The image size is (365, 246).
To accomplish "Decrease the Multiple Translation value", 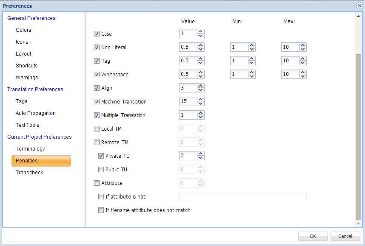I will [x=200, y=117].
